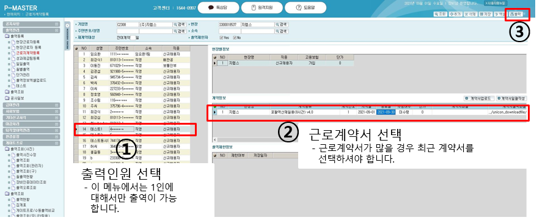
Task: Click the 기업명 검색 search button
Action: coord(180,24)
